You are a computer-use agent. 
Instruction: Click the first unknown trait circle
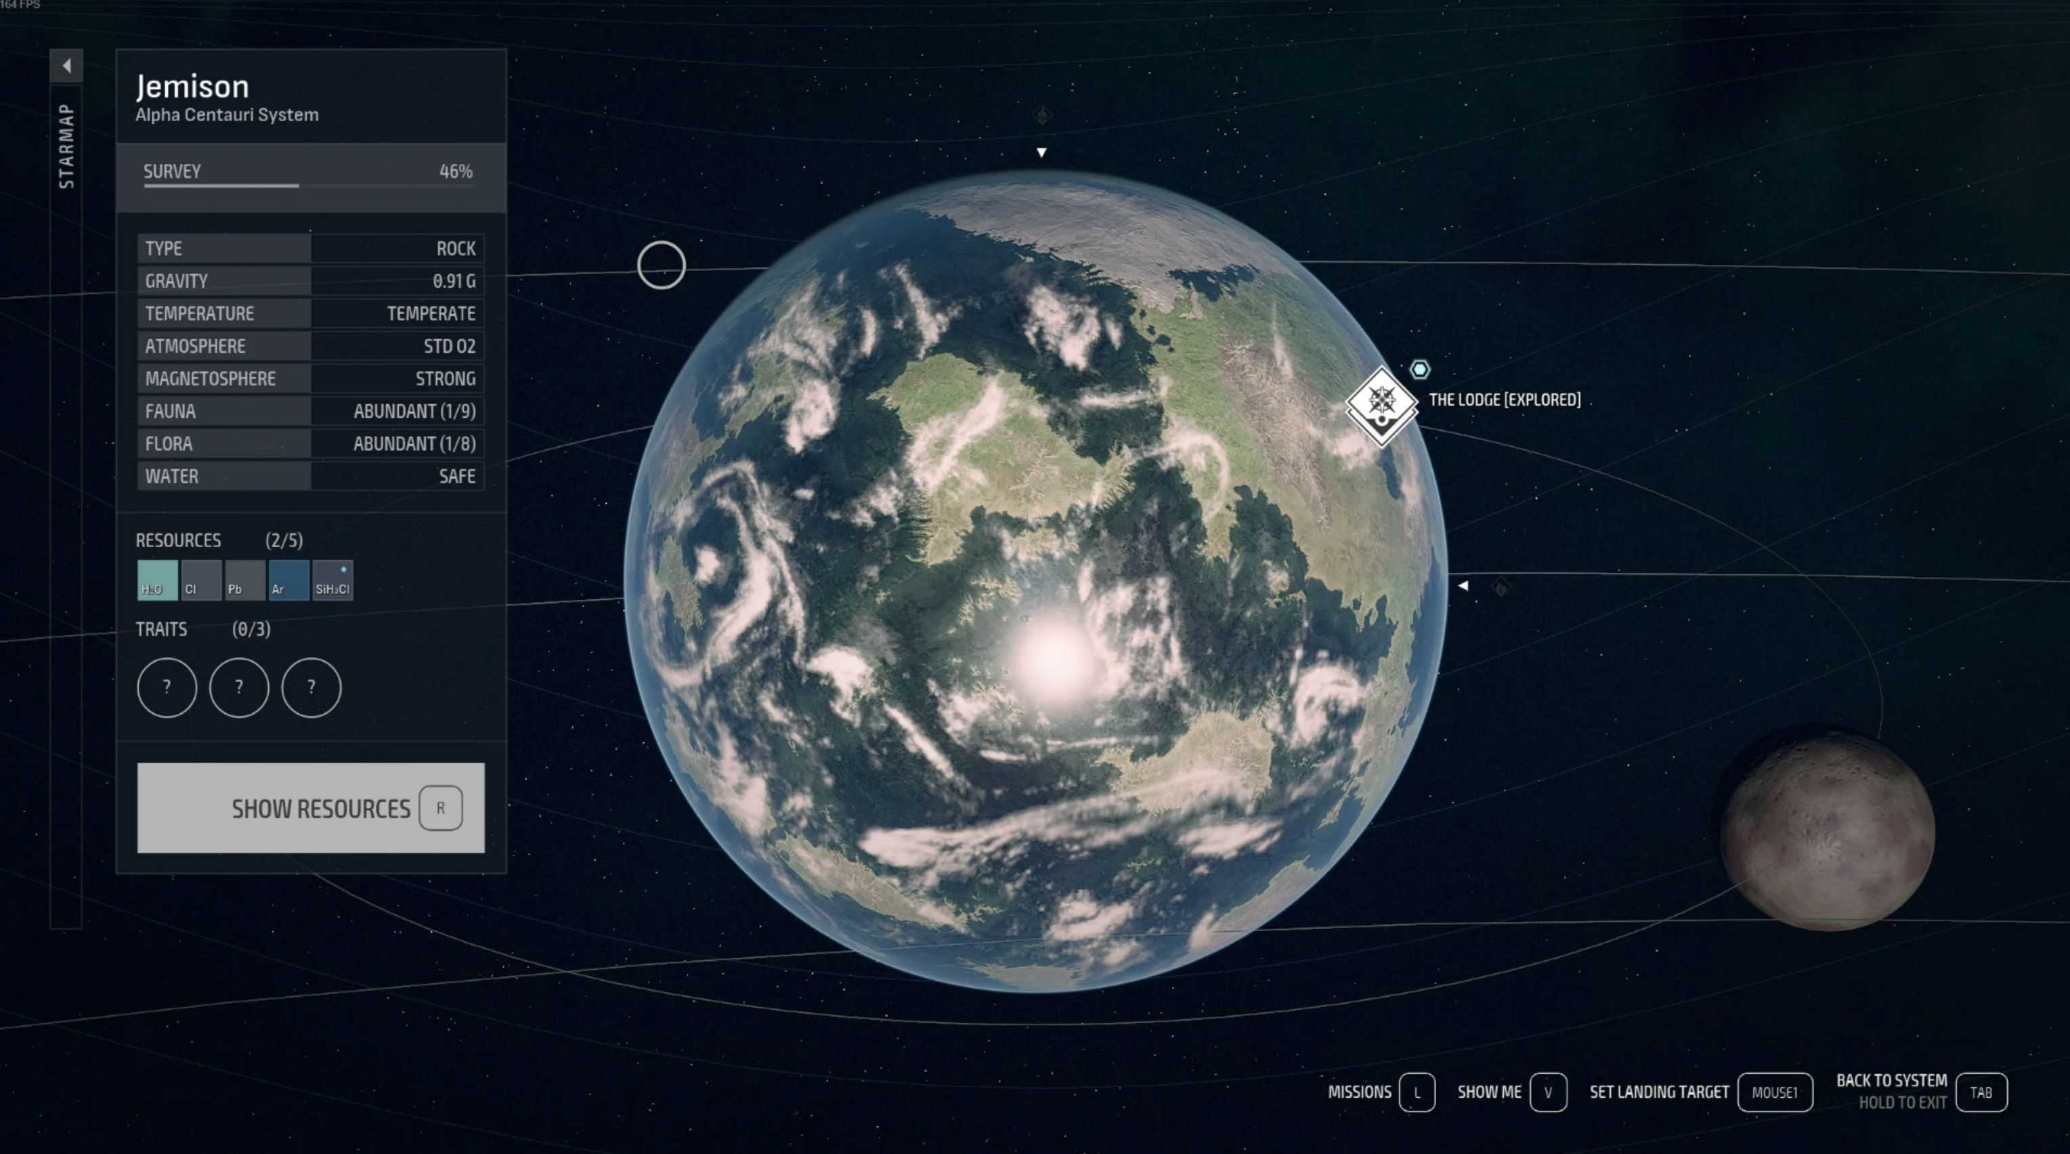167,687
